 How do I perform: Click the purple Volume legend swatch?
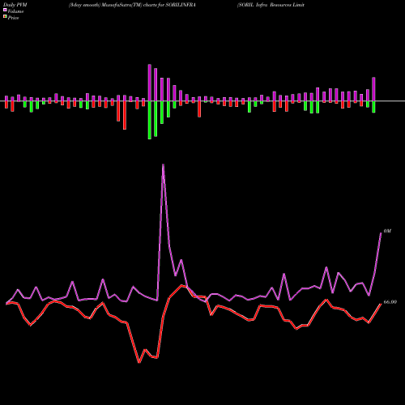[x=5, y=10]
